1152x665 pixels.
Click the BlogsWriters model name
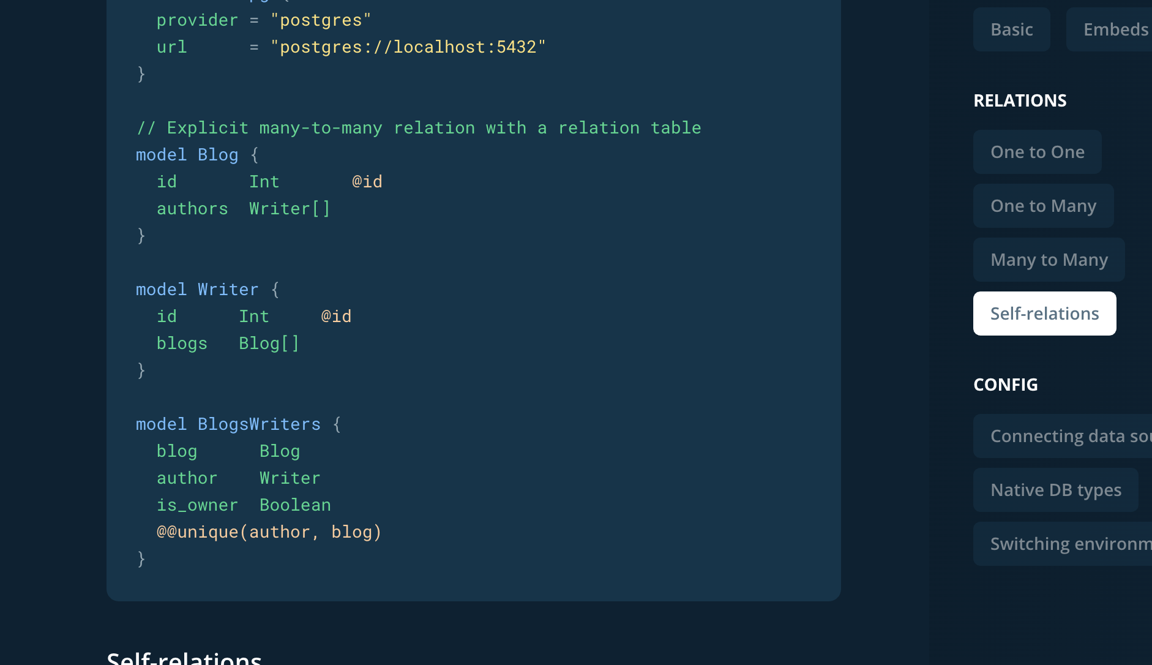(x=258, y=423)
